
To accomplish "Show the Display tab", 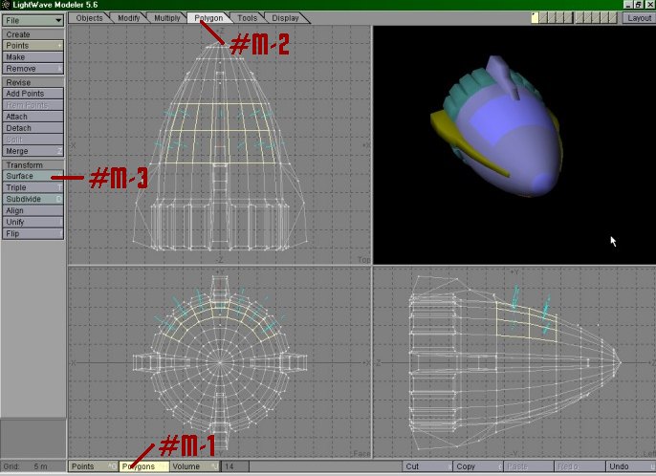I will tap(284, 17).
